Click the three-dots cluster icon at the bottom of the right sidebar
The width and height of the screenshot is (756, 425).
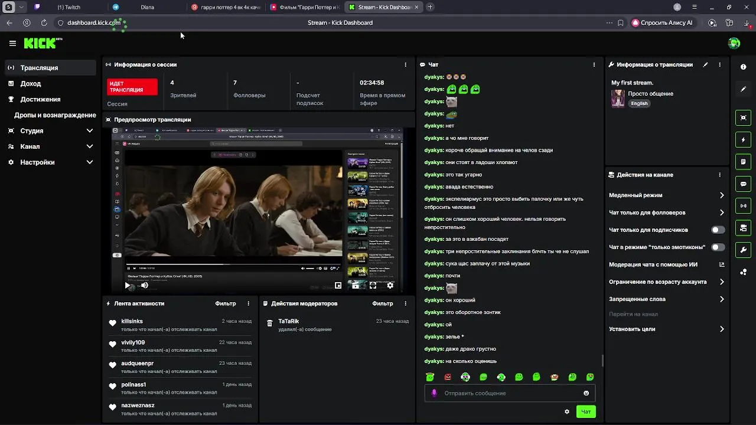click(x=743, y=272)
